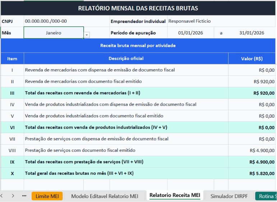The height and width of the screenshot is (202, 277).
Task: Select start date 01/01/2026
Action: point(190,33)
